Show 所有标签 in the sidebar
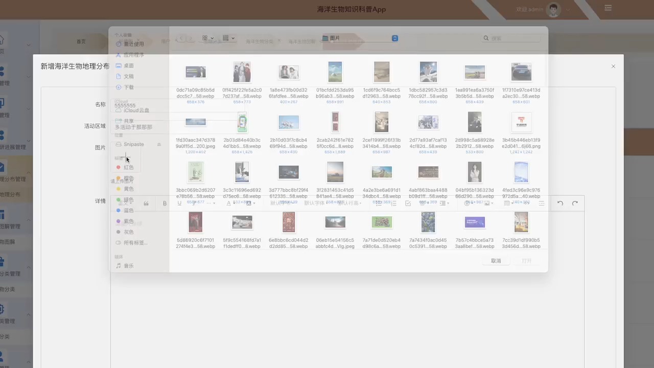Screen dimensions: 654x368 pyautogui.click(x=135, y=243)
